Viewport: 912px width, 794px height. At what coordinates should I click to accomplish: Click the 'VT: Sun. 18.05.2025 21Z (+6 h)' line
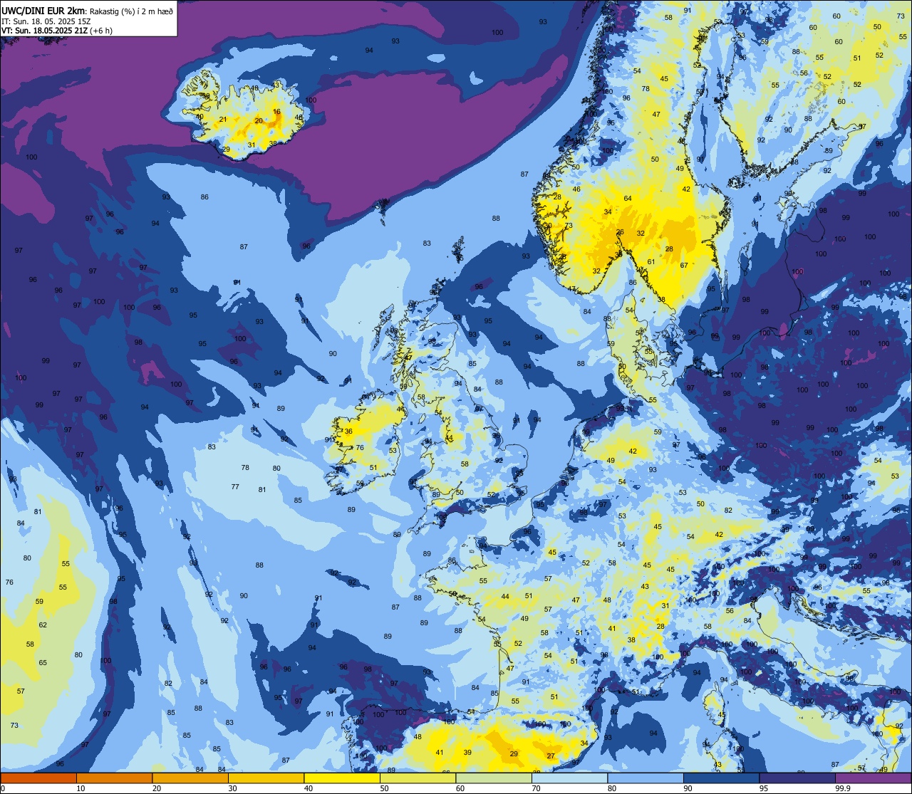click(57, 31)
